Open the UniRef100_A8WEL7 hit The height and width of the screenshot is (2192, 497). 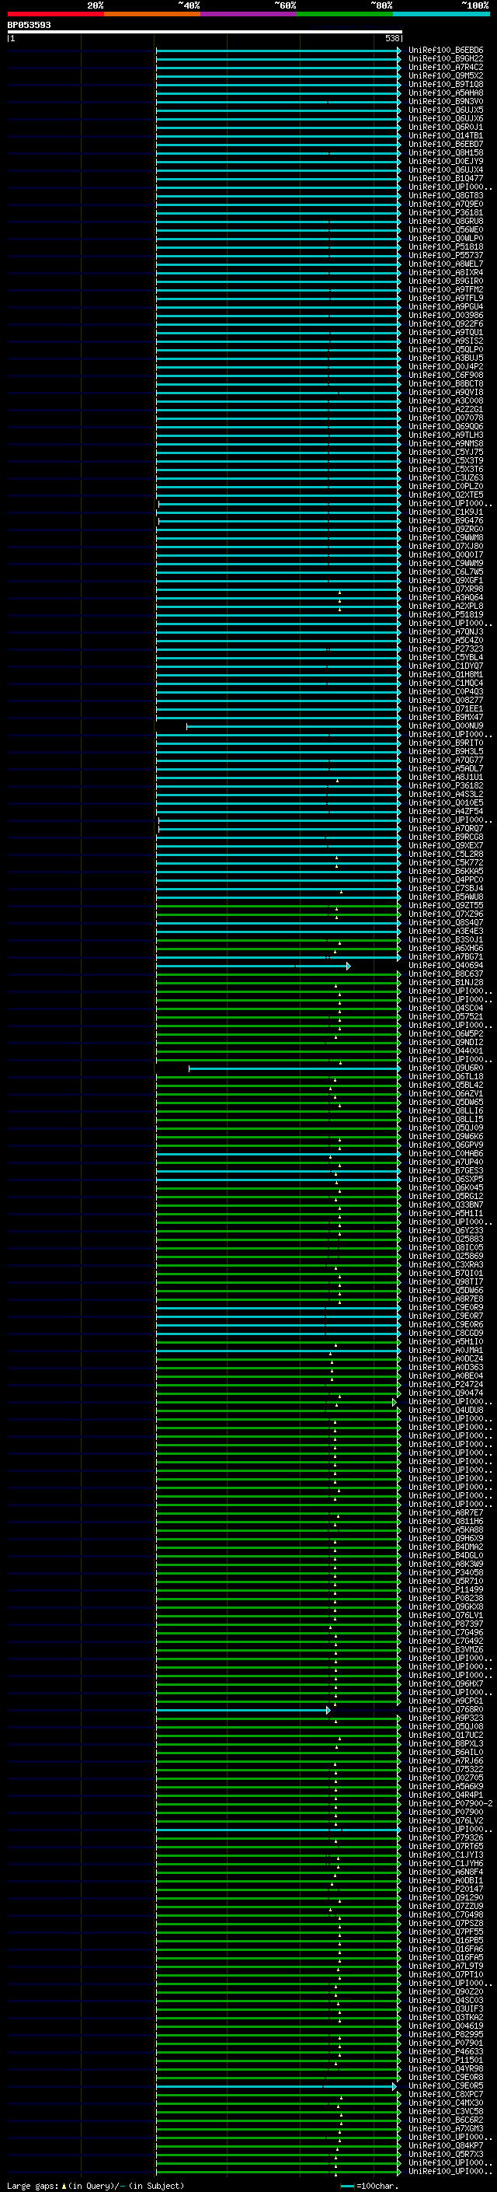(446, 264)
